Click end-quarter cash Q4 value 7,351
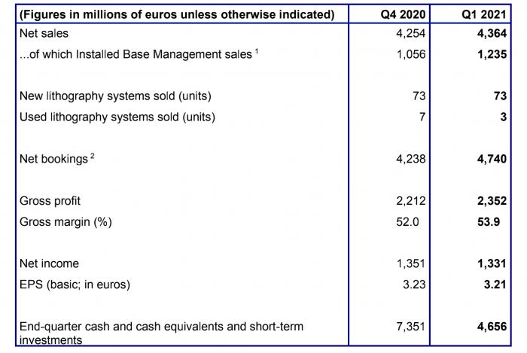This screenshot has width=527, height=353. point(411,327)
